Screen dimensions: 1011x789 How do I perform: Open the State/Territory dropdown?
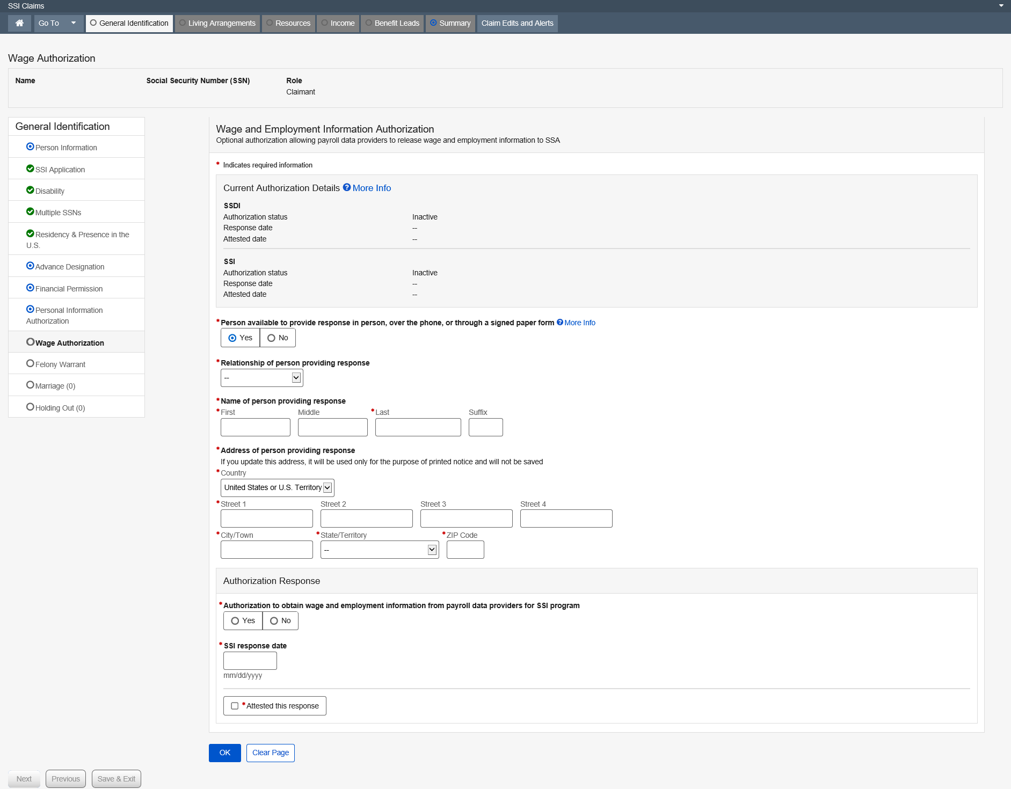pyautogui.click(x=379, y=550)
